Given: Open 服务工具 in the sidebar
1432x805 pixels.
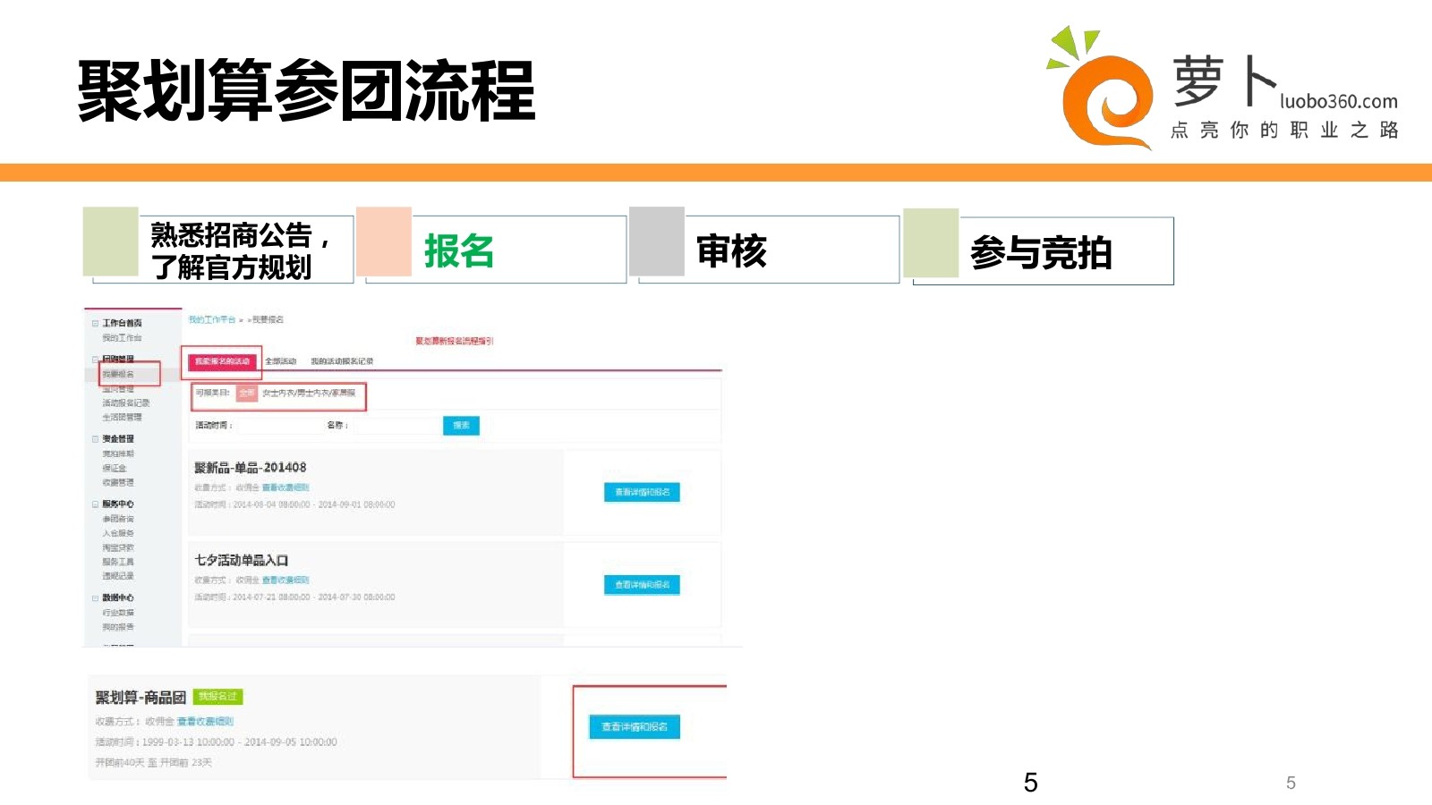Looking at the screenshot, I should 118,562.
